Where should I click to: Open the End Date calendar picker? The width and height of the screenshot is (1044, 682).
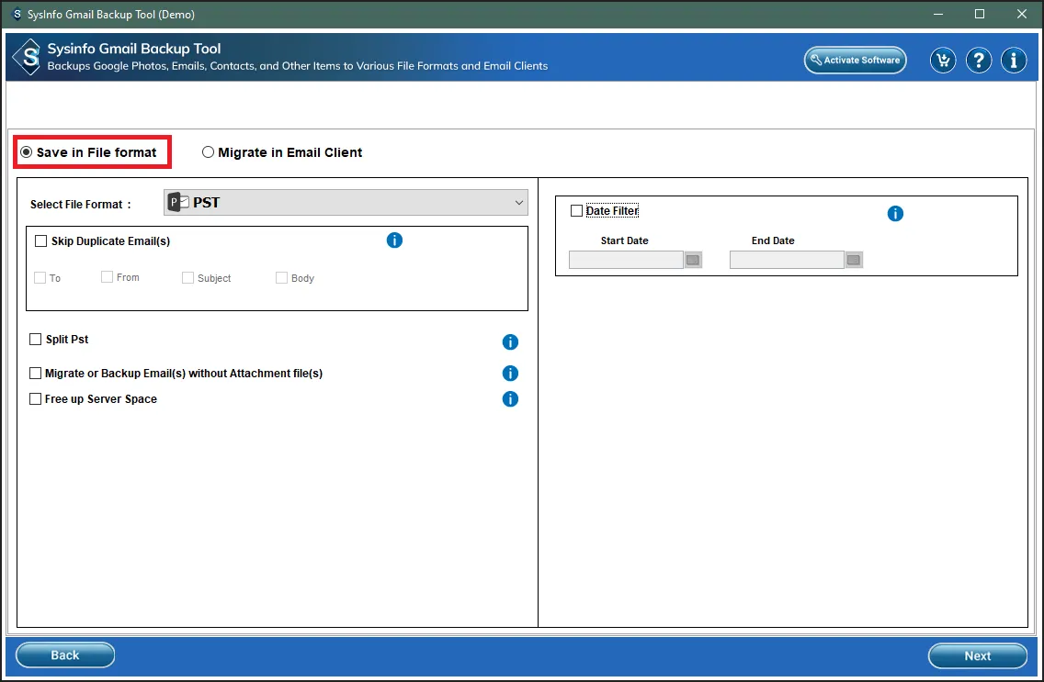[854, 260]
